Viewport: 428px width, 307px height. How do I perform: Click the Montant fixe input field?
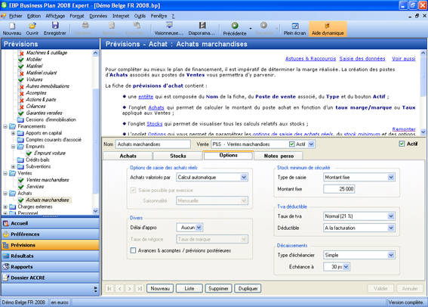339,189
